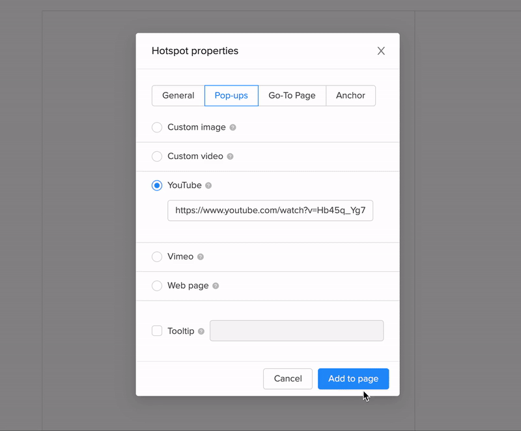Click the Tooltip help question mark icon
The width and height of the screenshot is (521, 431).
pyautogui.click(x=201, y=331)
